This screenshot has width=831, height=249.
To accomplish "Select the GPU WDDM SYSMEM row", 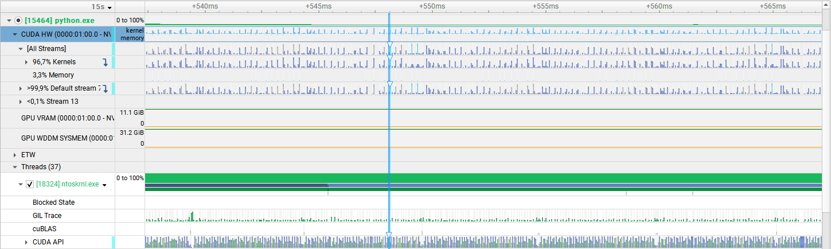I will (x=64, y=138).
